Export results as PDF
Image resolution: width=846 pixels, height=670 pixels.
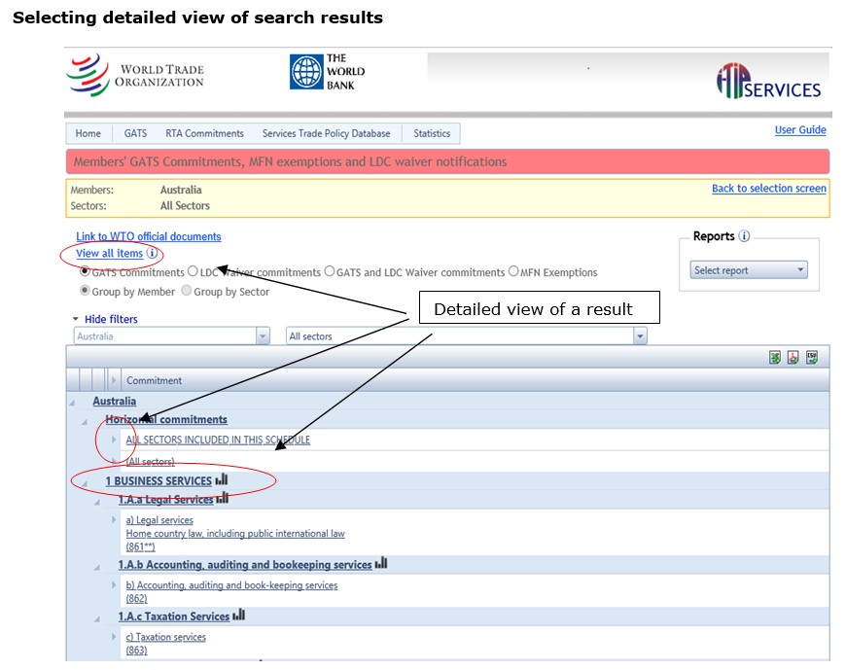click(793, 357)
